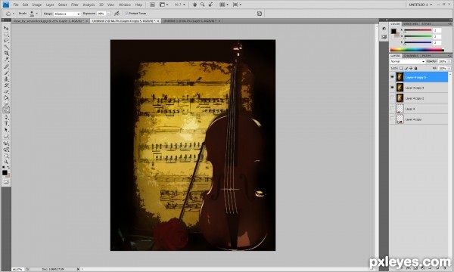Hide the Layer 4 copy 4 layer

pyautogui.click(x=392, y=88)
